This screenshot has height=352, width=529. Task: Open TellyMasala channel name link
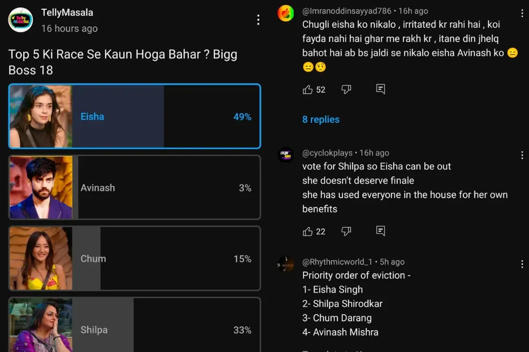pos(67,12)
